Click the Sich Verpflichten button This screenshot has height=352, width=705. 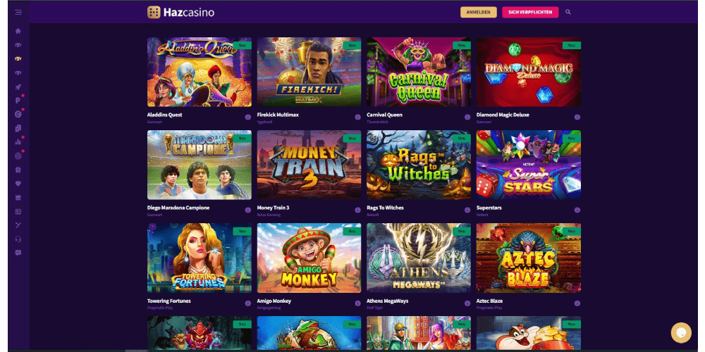[530, 12]
